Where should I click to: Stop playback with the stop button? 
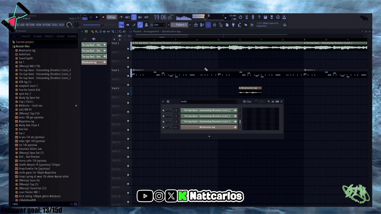point(96,17)
